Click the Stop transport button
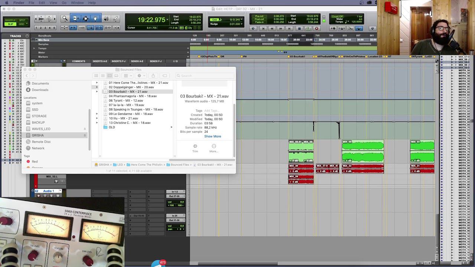 pos(299,28)
